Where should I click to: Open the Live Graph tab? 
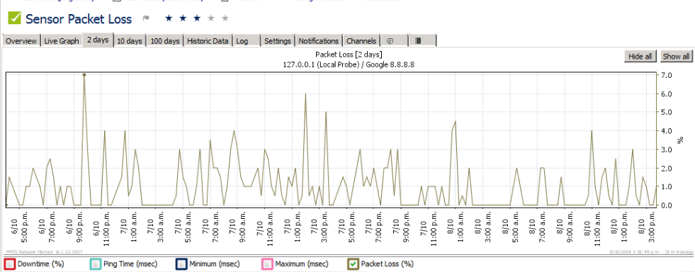coord(62,40)
